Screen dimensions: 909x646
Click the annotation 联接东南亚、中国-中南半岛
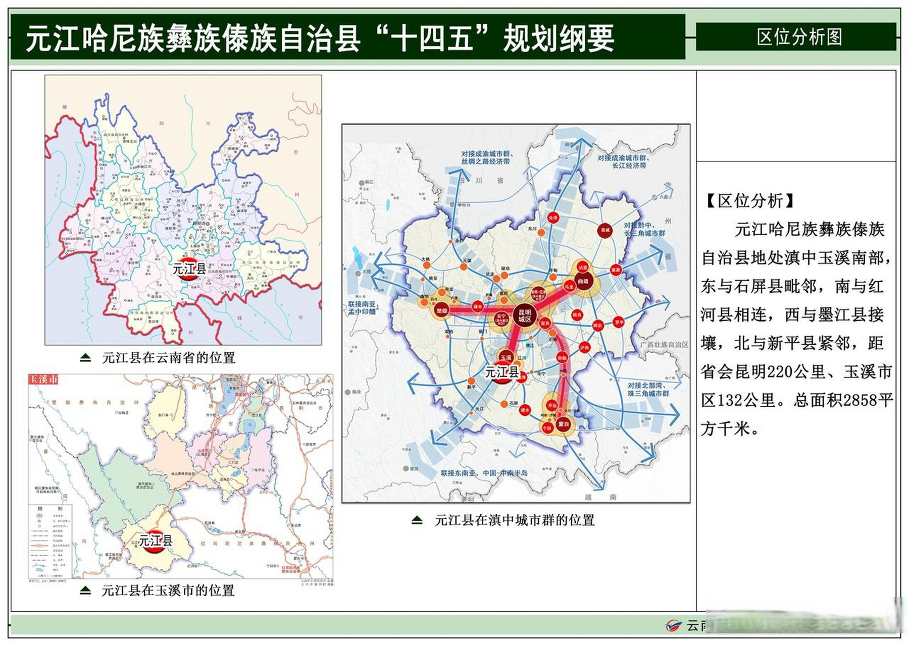tap(484, 473)
